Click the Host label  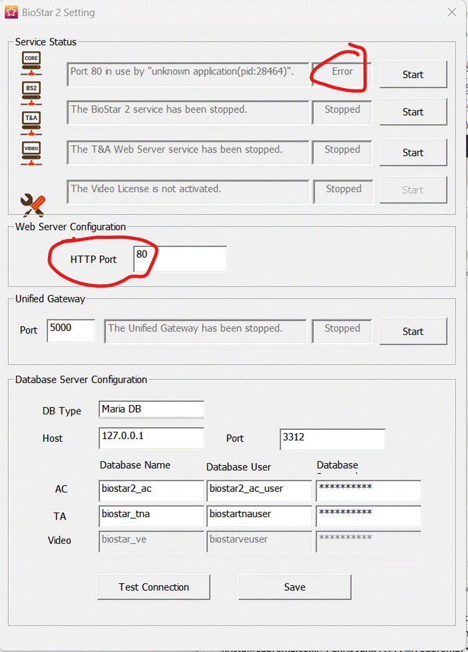click(x=53, y=438)
